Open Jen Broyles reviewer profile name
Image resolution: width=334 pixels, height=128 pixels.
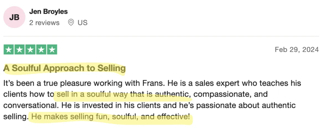(x=48, y=12)
